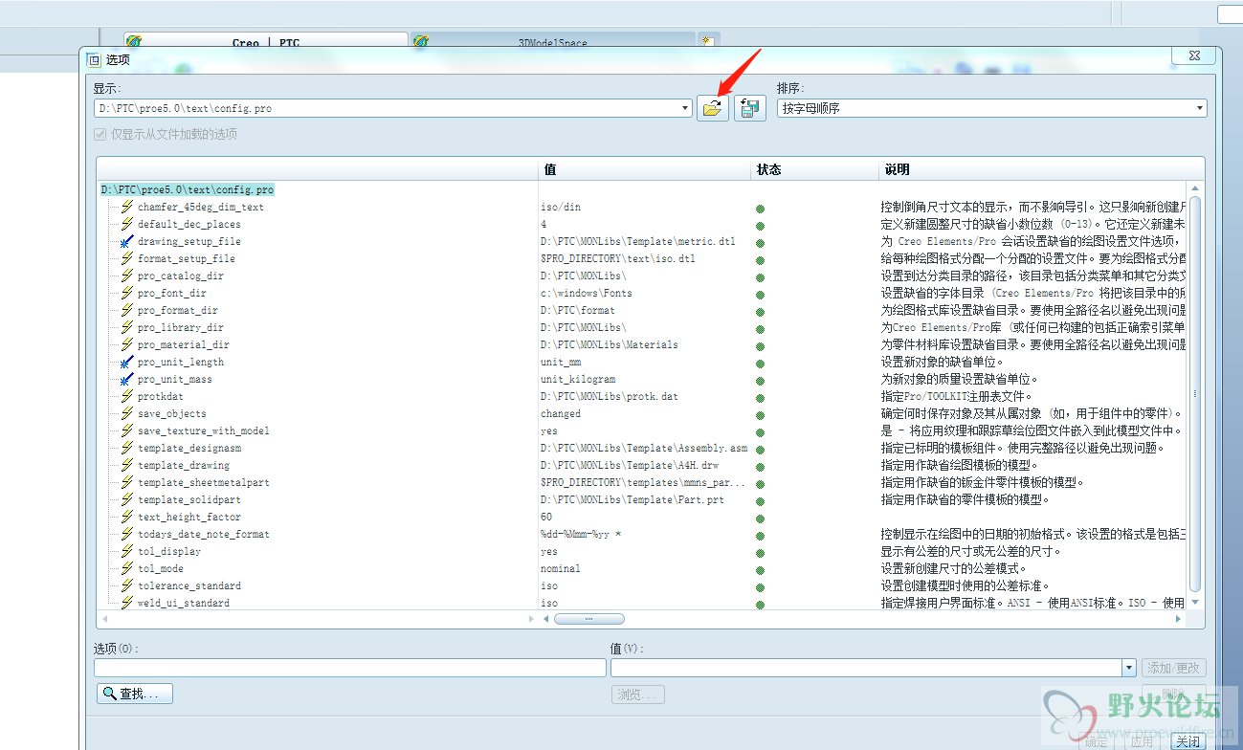Click status dot for pro_material_dir row
Screen dimensions: 1243x750
(760, 346)
